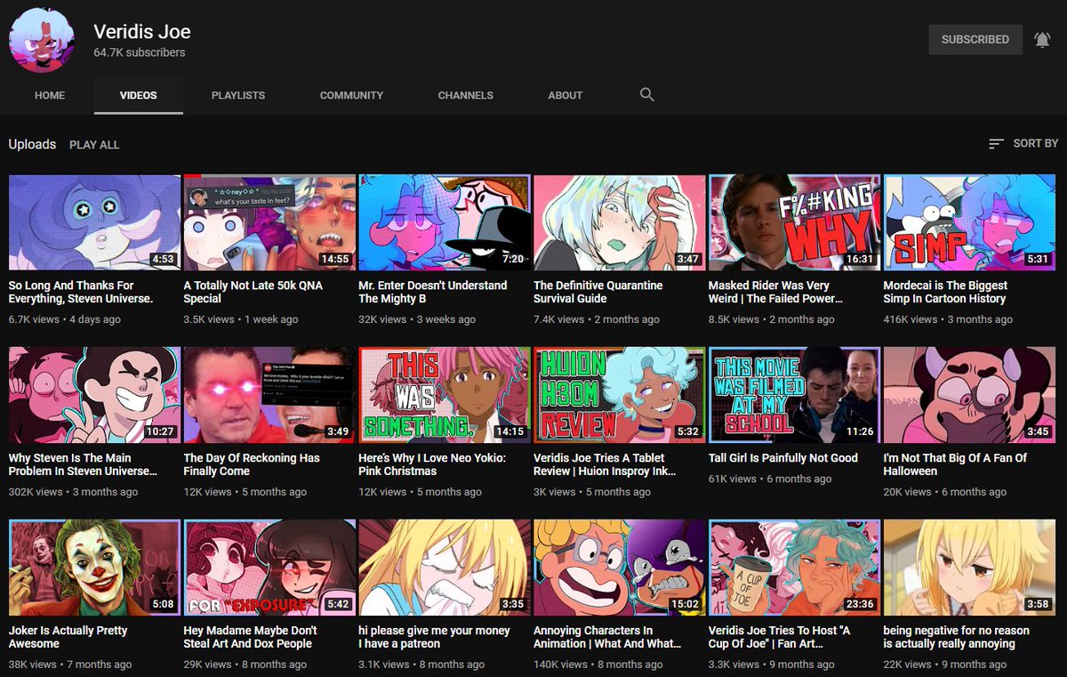1067x677 pixels.
Task: Open Tall Girl Is Painfully Not Good thumbnail
Action: [x=794, y=395]
